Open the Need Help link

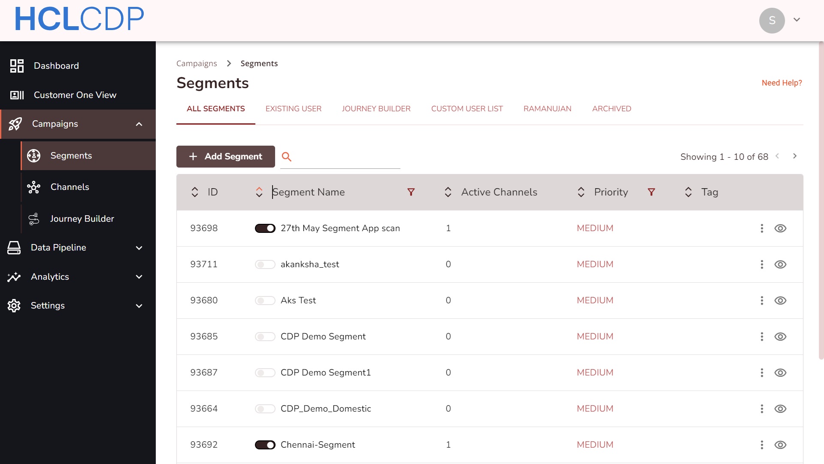tap(782, 83)
